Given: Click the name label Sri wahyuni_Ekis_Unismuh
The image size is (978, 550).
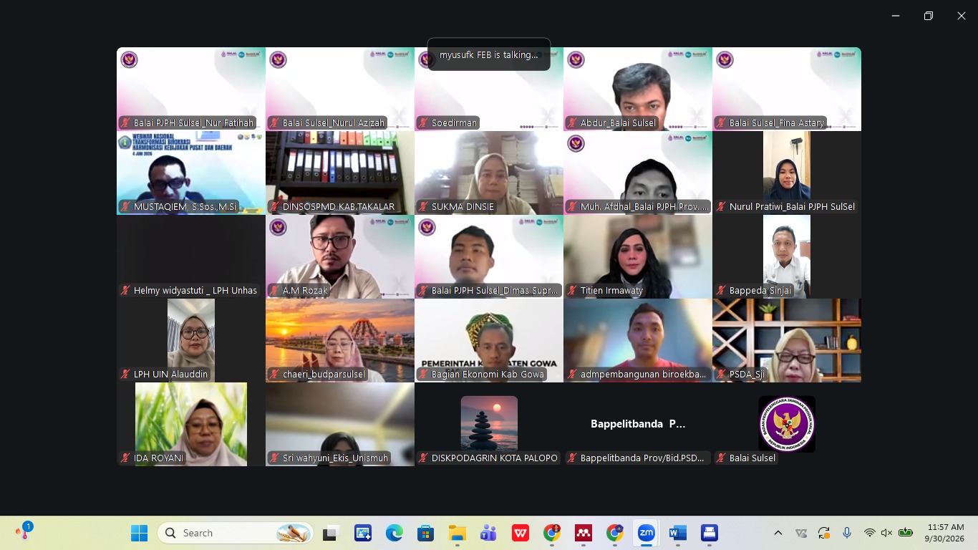Looking at the screenshot, I should pyautogui.click(x=335, y=458).
